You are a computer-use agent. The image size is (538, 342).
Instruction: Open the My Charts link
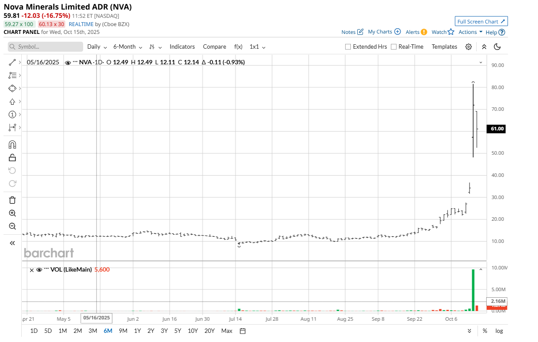pos(380,32)
